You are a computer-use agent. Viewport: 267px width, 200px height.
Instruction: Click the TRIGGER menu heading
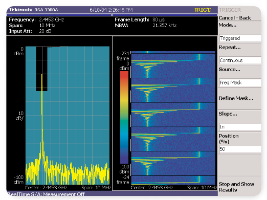[230, 10]
